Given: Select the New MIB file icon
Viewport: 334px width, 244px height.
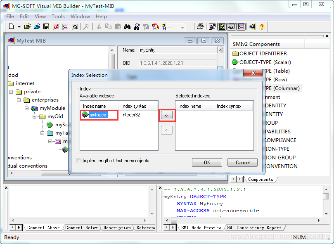Looking at the screenshot, I should pos(10,26).
